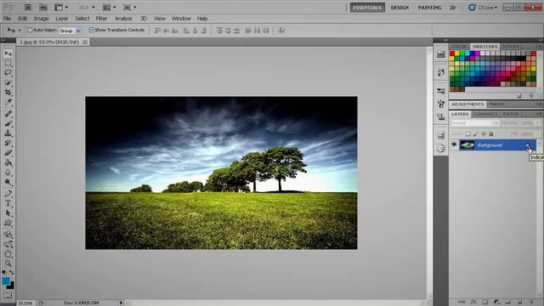Swap foreground and background colors
The width and height of the screenshot is (544, 306).
click(11, 272)
